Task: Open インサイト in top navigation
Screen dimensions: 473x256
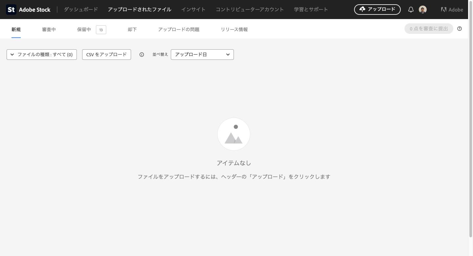Action: point(193,10)
